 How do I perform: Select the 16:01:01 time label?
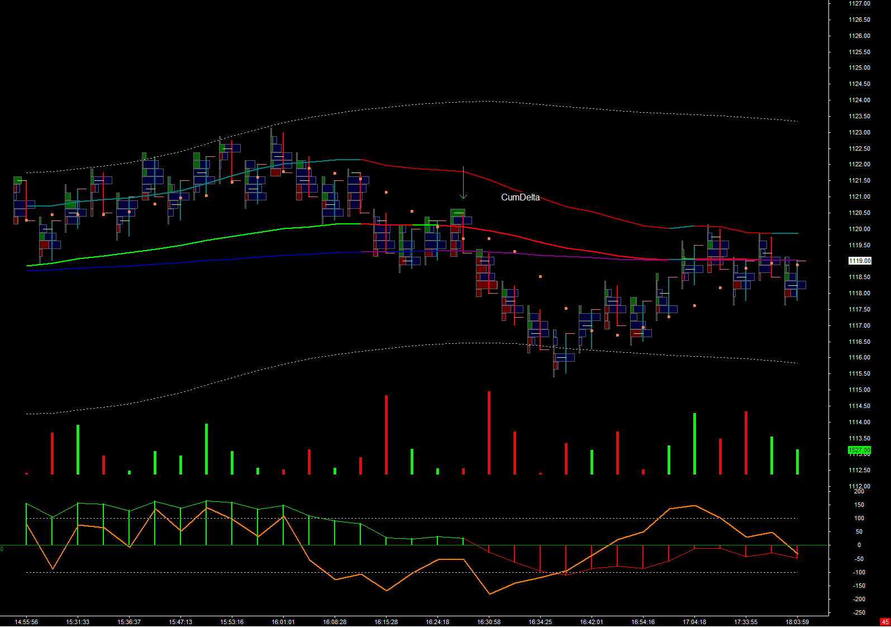coord(283,622)
